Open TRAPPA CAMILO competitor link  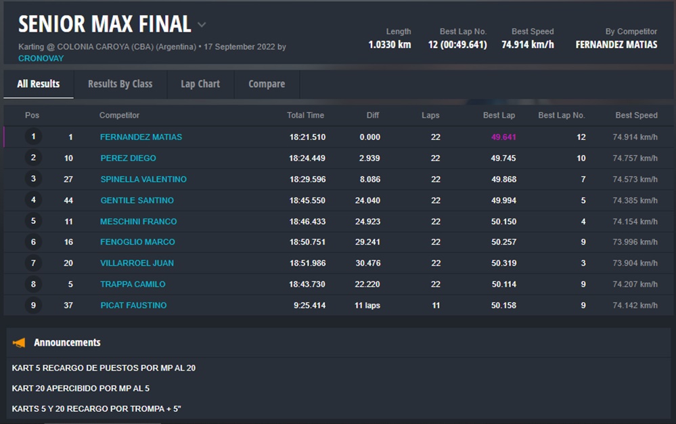[x=133, y=284]
